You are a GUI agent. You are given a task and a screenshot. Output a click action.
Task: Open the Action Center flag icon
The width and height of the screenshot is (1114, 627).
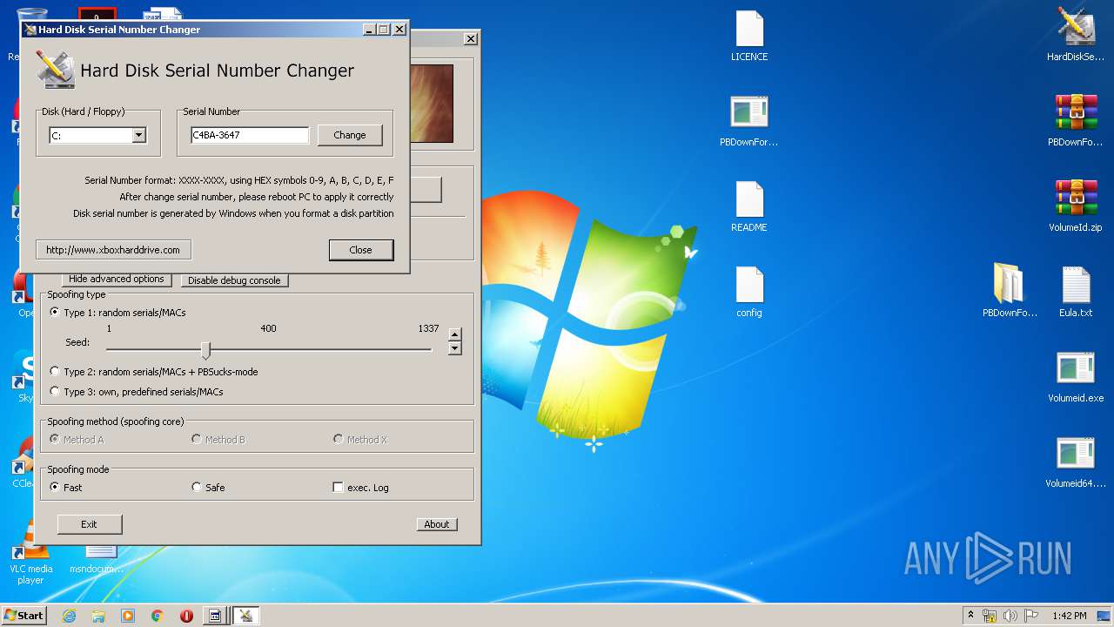tap(1031, 616)
